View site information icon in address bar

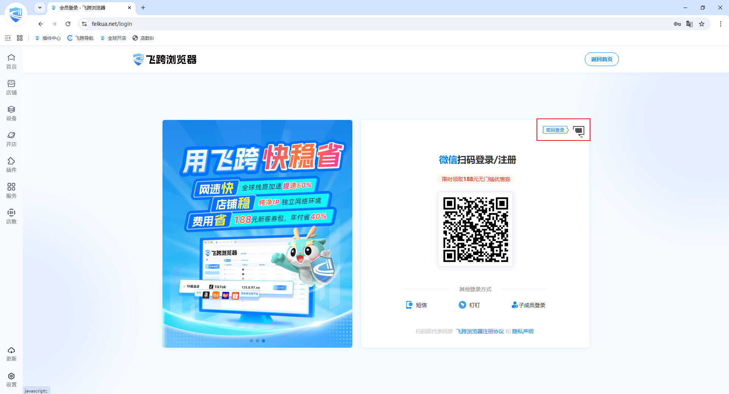pos(84,24)
